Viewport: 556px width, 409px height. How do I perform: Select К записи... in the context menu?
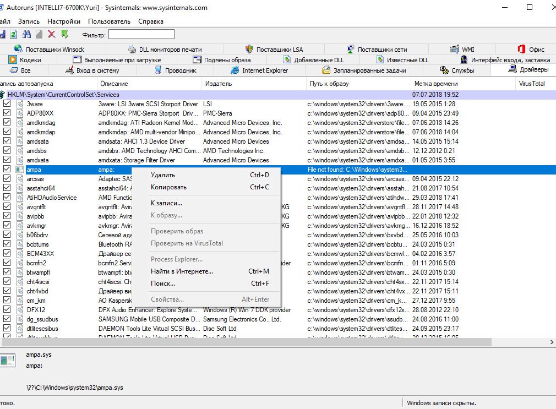pyautogui.click(x=206, y=203)
